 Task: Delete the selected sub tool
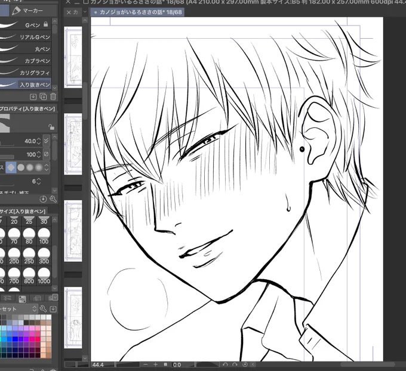click(x=53, y=96)
